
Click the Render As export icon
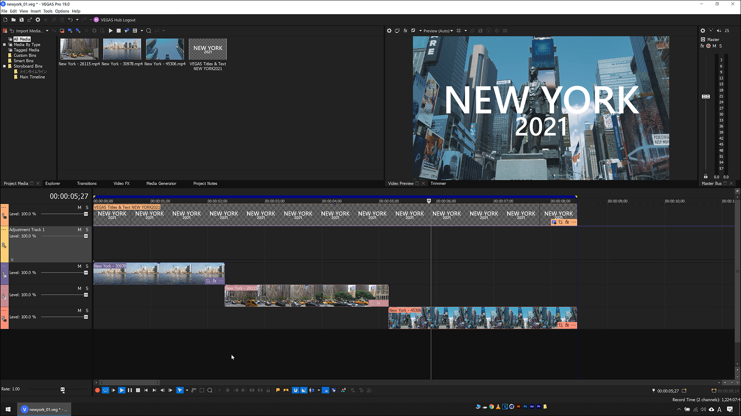30,20
